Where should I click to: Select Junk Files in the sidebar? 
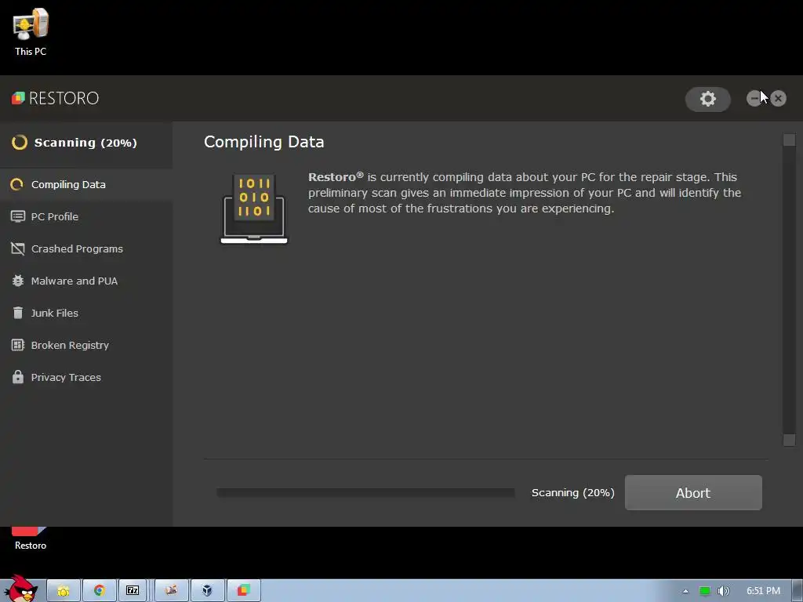point(86,313)
